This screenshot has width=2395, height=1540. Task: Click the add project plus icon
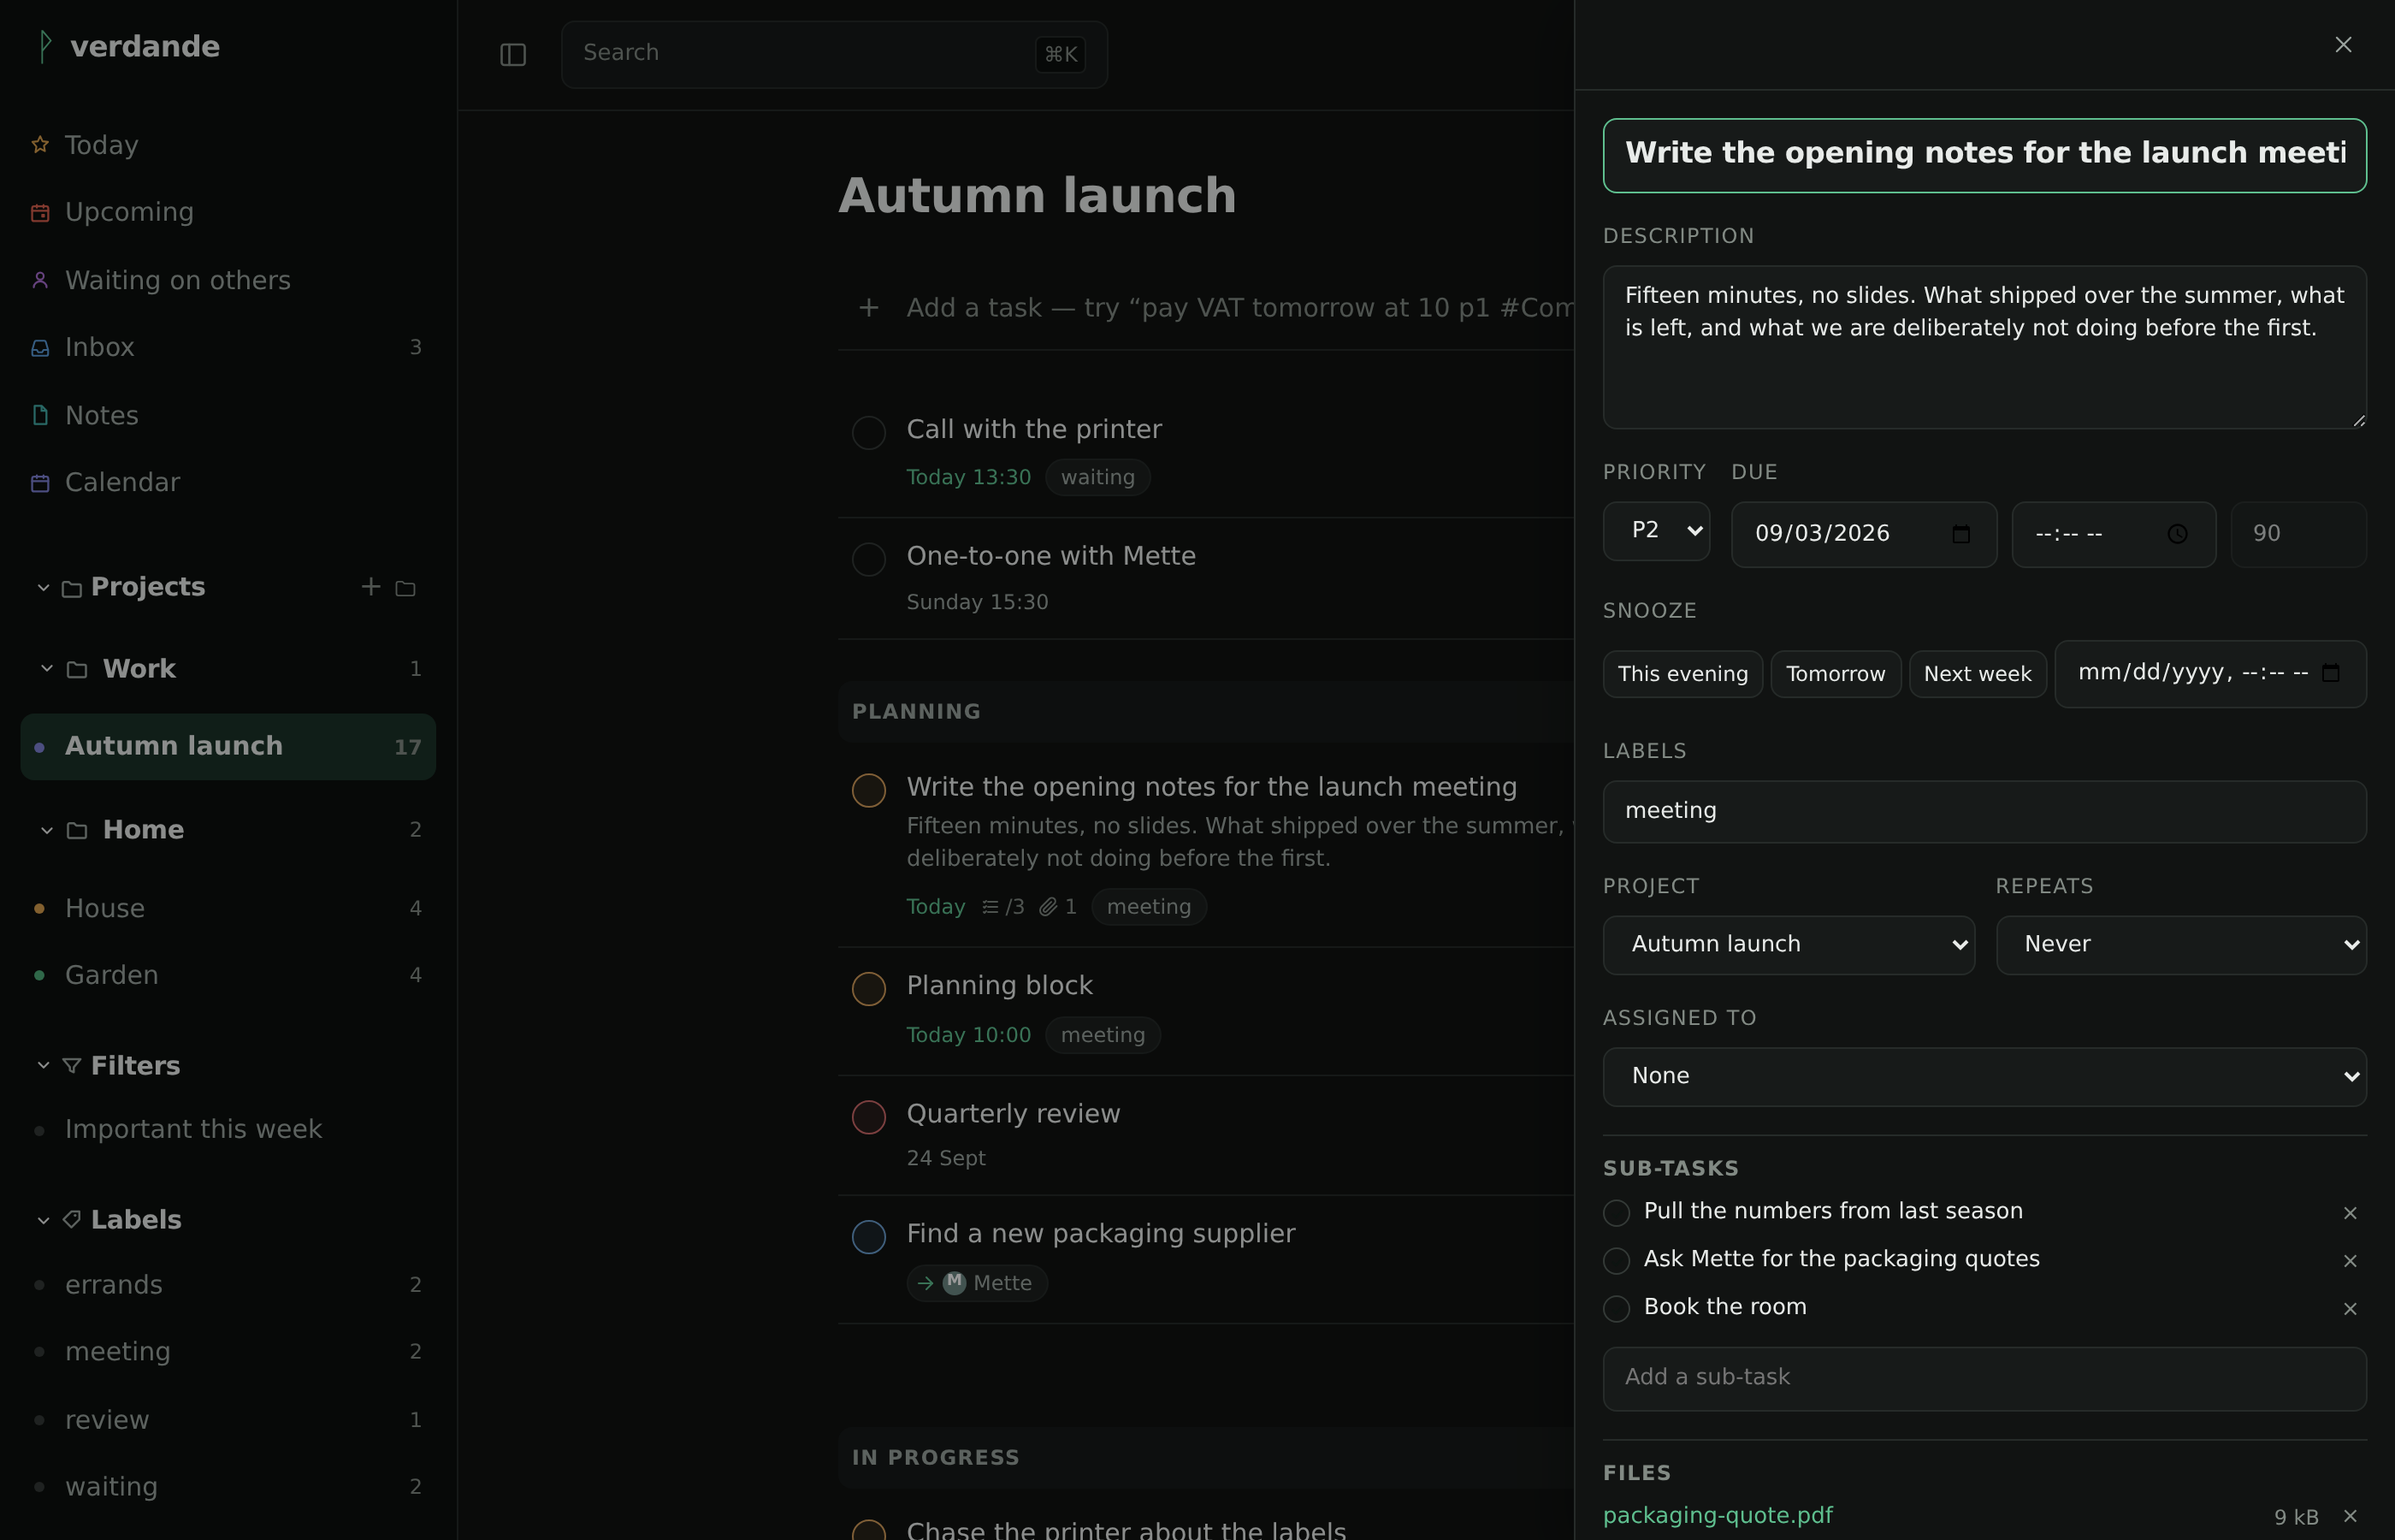pyautogui.click(x=371, y=587)
